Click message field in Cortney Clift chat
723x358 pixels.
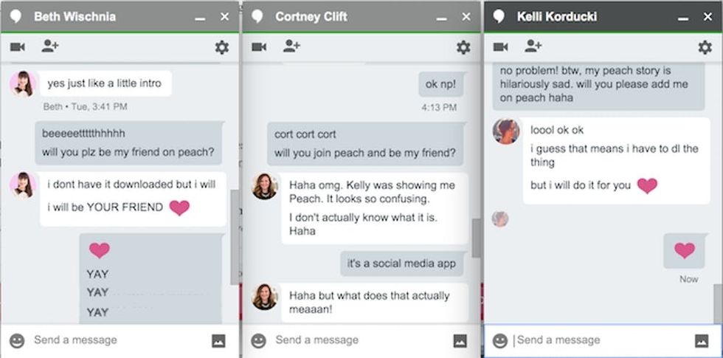[x=354, y=340]
